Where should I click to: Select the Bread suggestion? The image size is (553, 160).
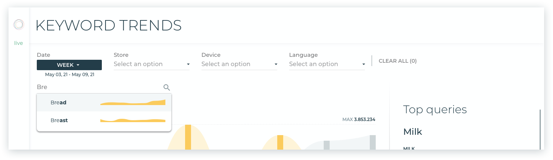pyautogui.click(x=104, y=102)
